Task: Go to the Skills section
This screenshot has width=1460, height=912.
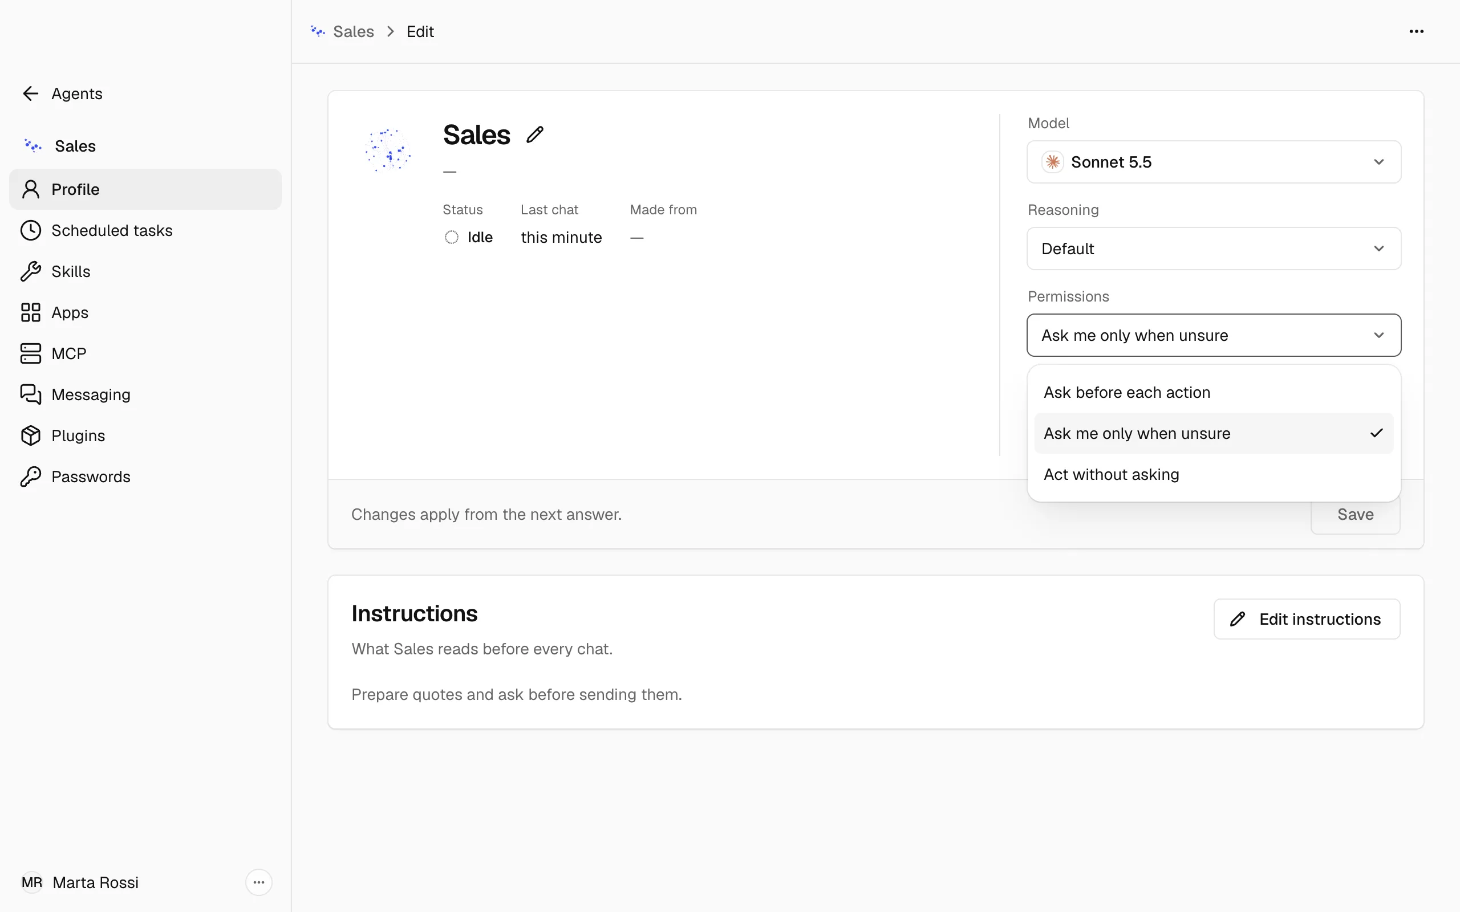Action: tap(145, 271)
